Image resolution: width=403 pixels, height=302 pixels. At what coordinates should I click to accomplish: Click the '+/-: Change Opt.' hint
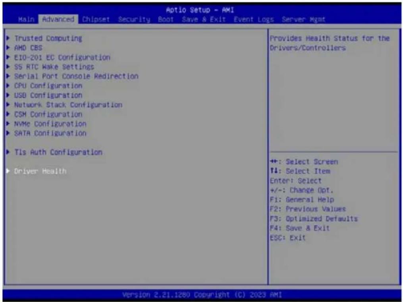point(302,190)
